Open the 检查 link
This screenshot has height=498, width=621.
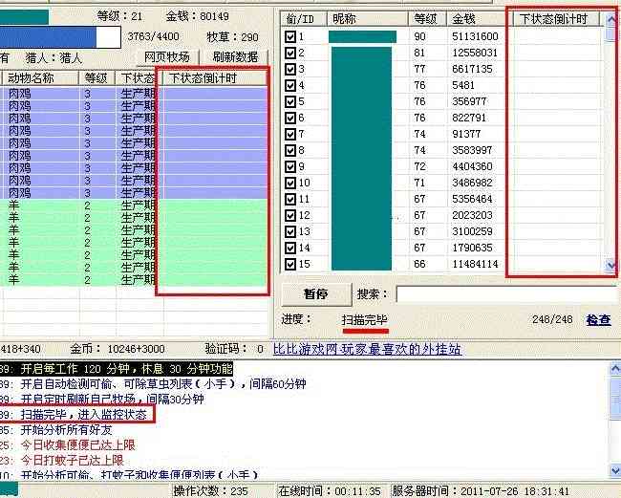(598, 319)
